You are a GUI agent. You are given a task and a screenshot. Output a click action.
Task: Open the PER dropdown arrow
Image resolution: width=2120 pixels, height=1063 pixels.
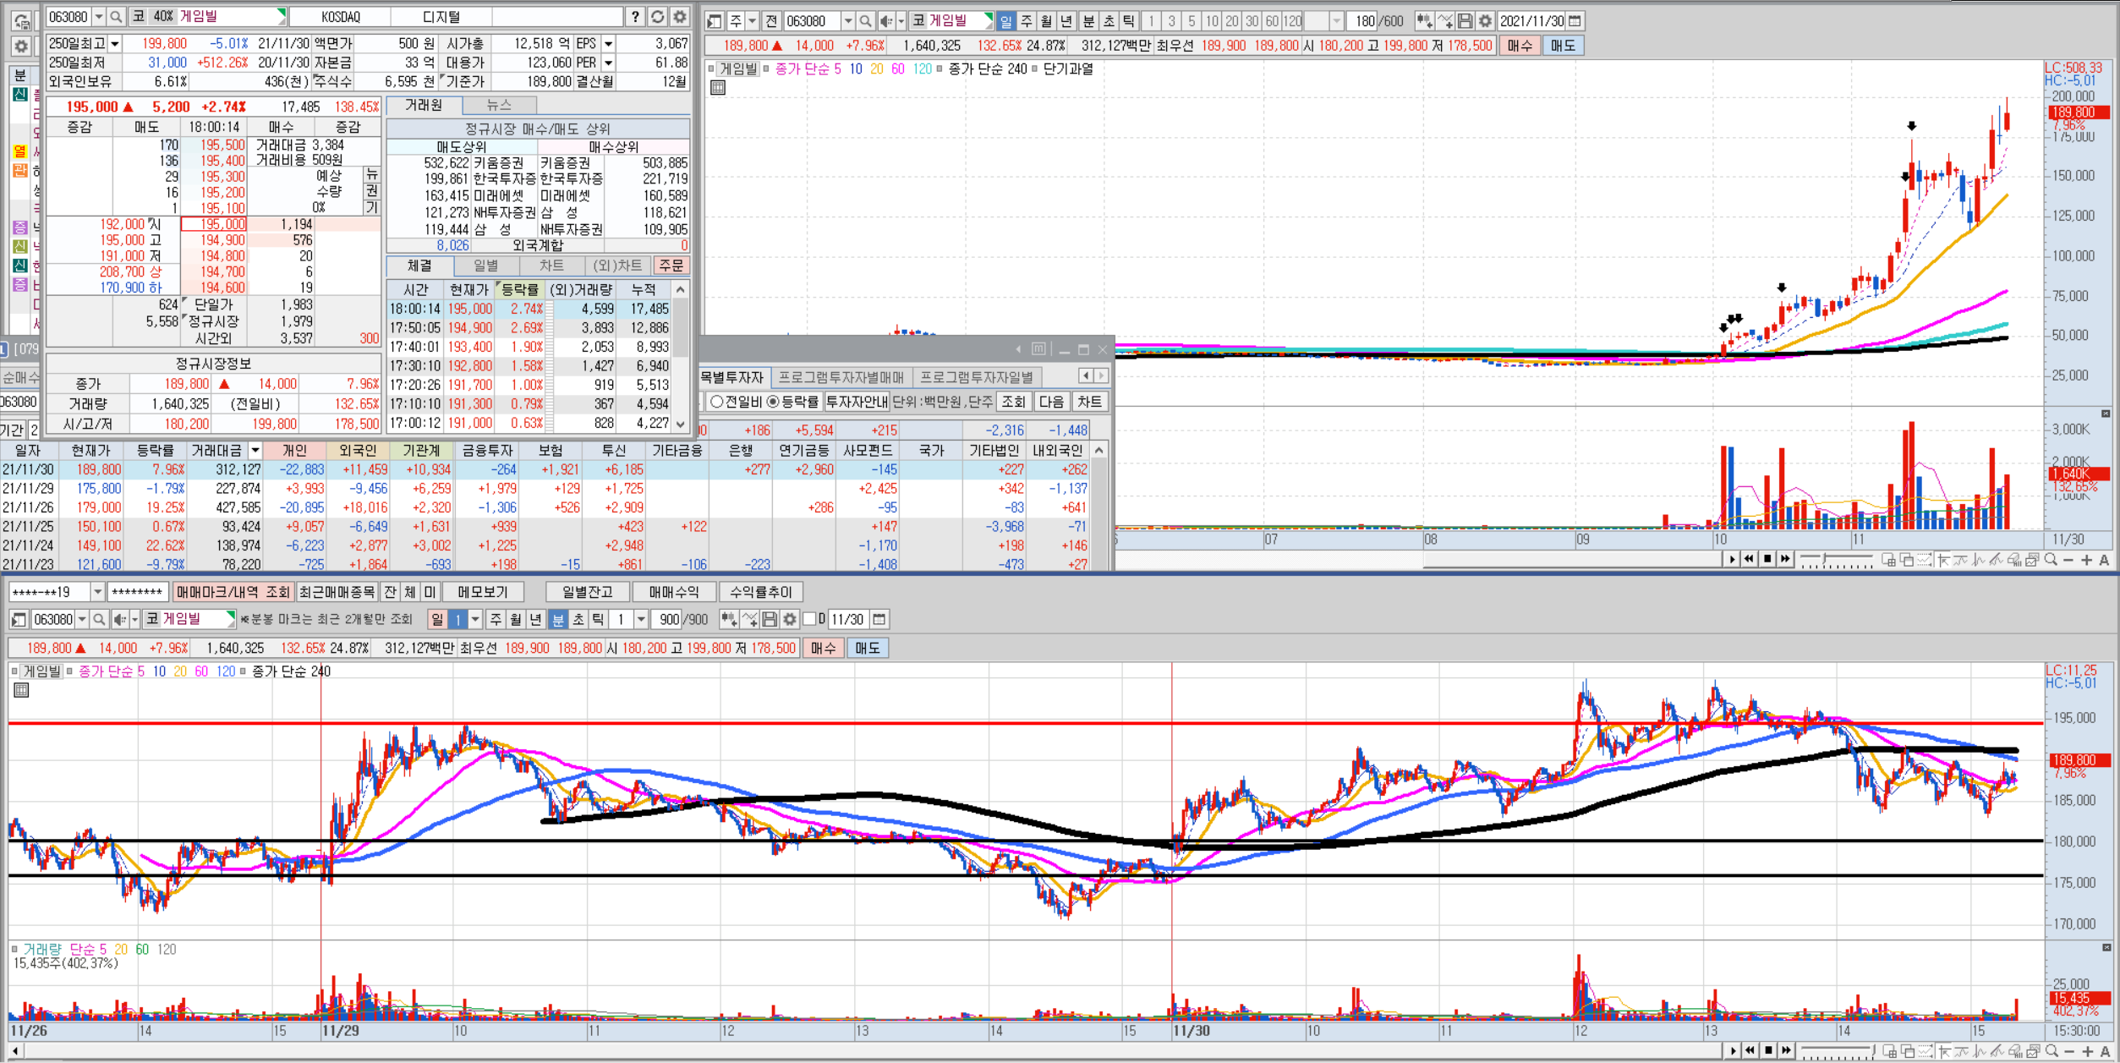pyautogui.click(x=608, y=63)
